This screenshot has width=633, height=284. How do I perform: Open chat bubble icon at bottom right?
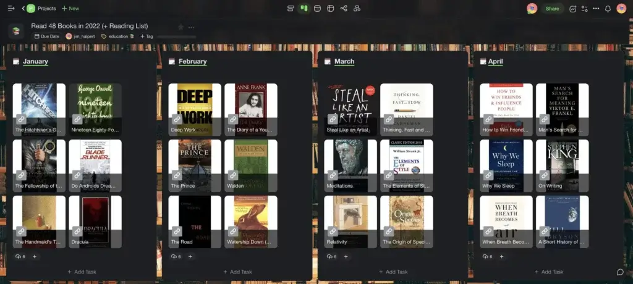pyautogui.click(x=620, y=272)
